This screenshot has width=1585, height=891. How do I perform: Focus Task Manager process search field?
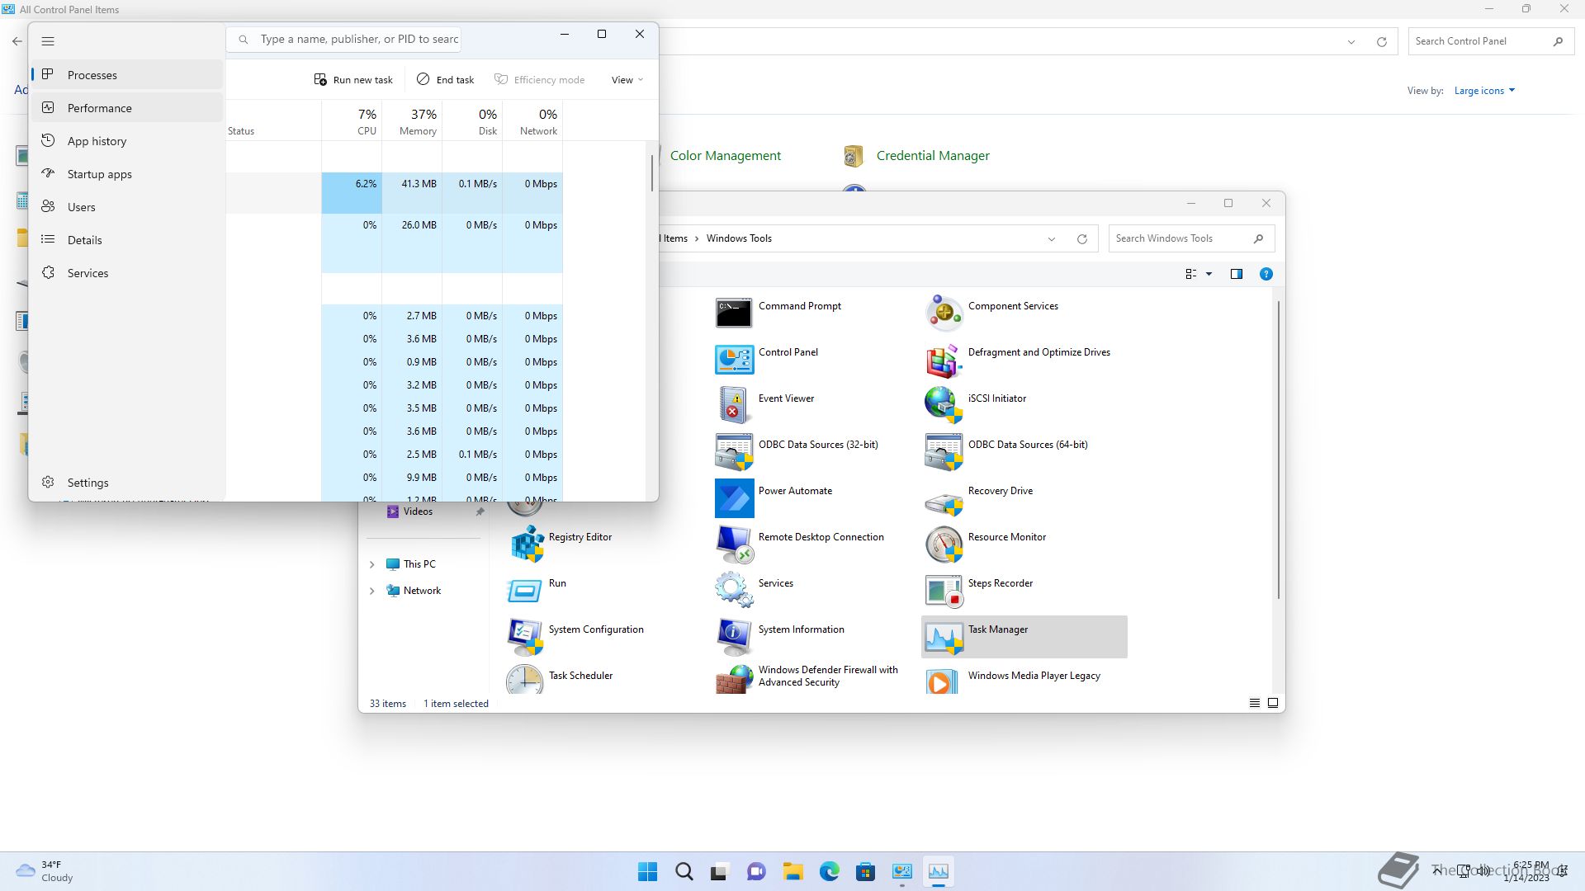(x=343, y=40)
